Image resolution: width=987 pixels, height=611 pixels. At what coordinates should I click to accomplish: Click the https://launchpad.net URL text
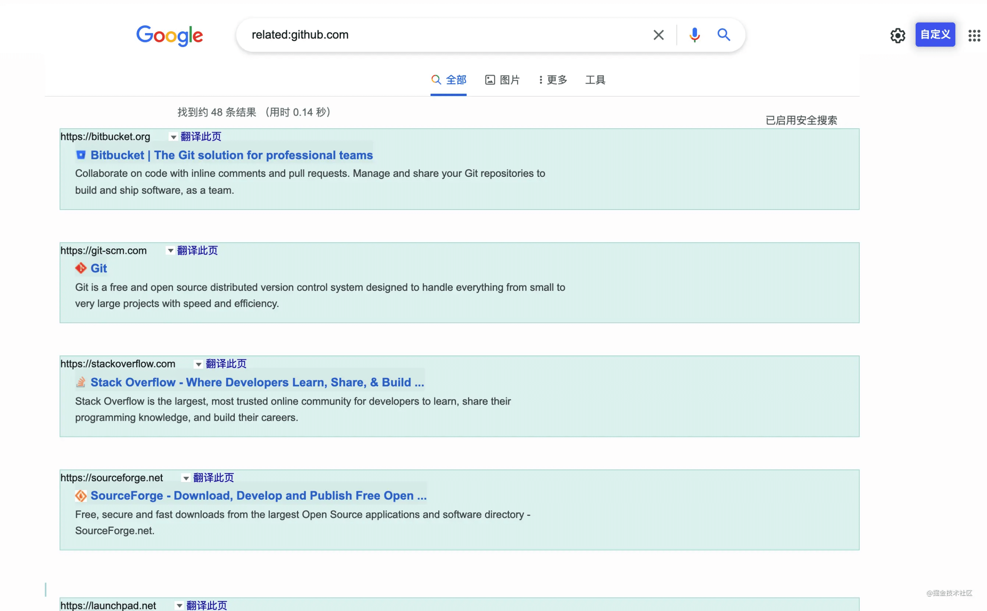108,605
